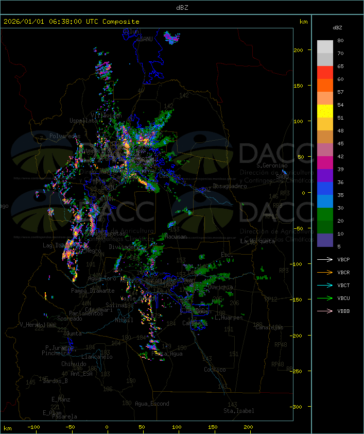The width and height of the screenshot is (364, 434).
Task: Click the VBCP legend label
Action: click(x=343, y=260)
